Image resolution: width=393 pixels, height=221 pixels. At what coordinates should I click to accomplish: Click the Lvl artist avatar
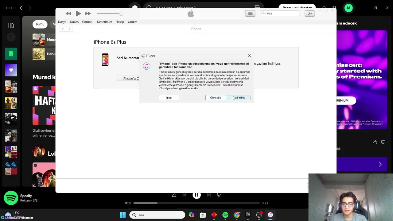pyautogui.click(x=39, y=152)
